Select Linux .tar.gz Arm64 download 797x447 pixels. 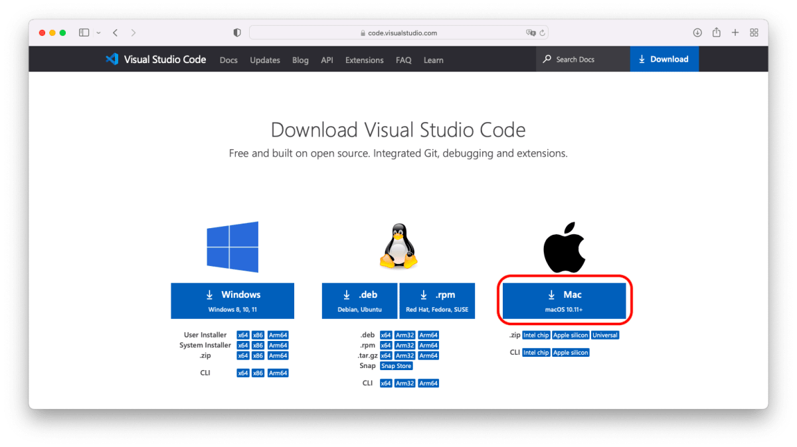coord(428,355)
